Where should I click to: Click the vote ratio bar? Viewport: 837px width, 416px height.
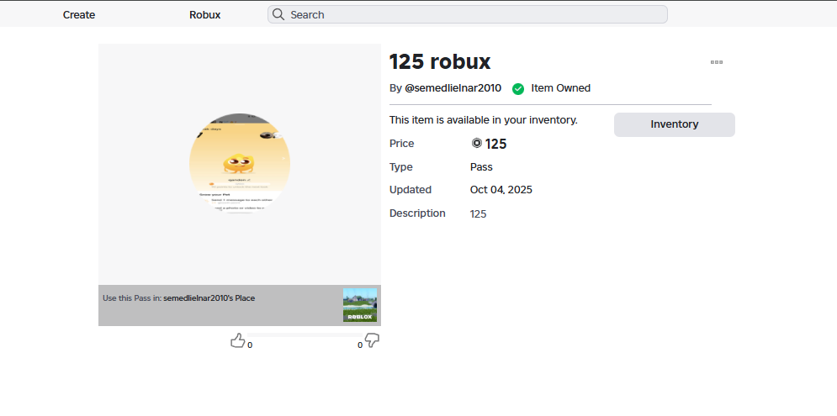click(x=305, y=335)
